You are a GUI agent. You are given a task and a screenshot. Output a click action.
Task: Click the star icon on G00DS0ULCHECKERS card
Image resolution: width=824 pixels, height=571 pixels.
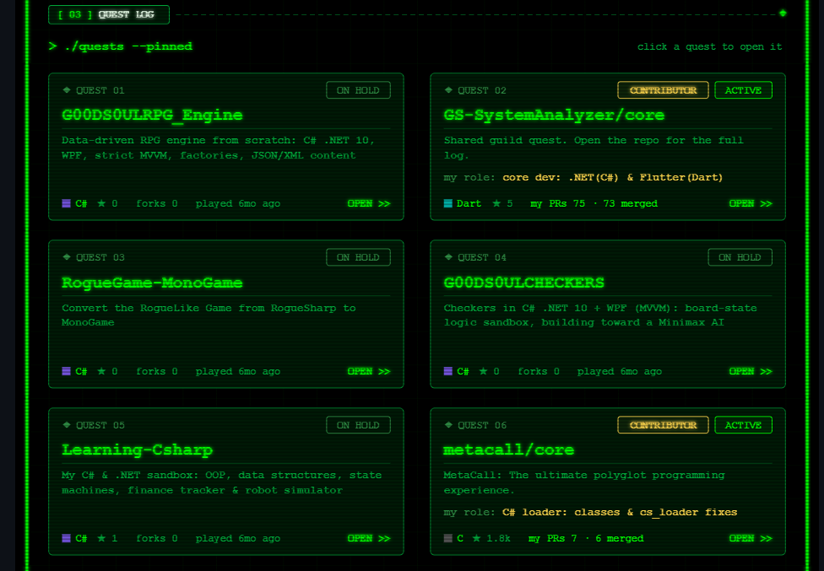coord(483,371)
